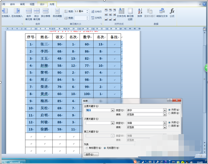
Task: Click cell containing 黄虎
Action: [x=44, y=94]
